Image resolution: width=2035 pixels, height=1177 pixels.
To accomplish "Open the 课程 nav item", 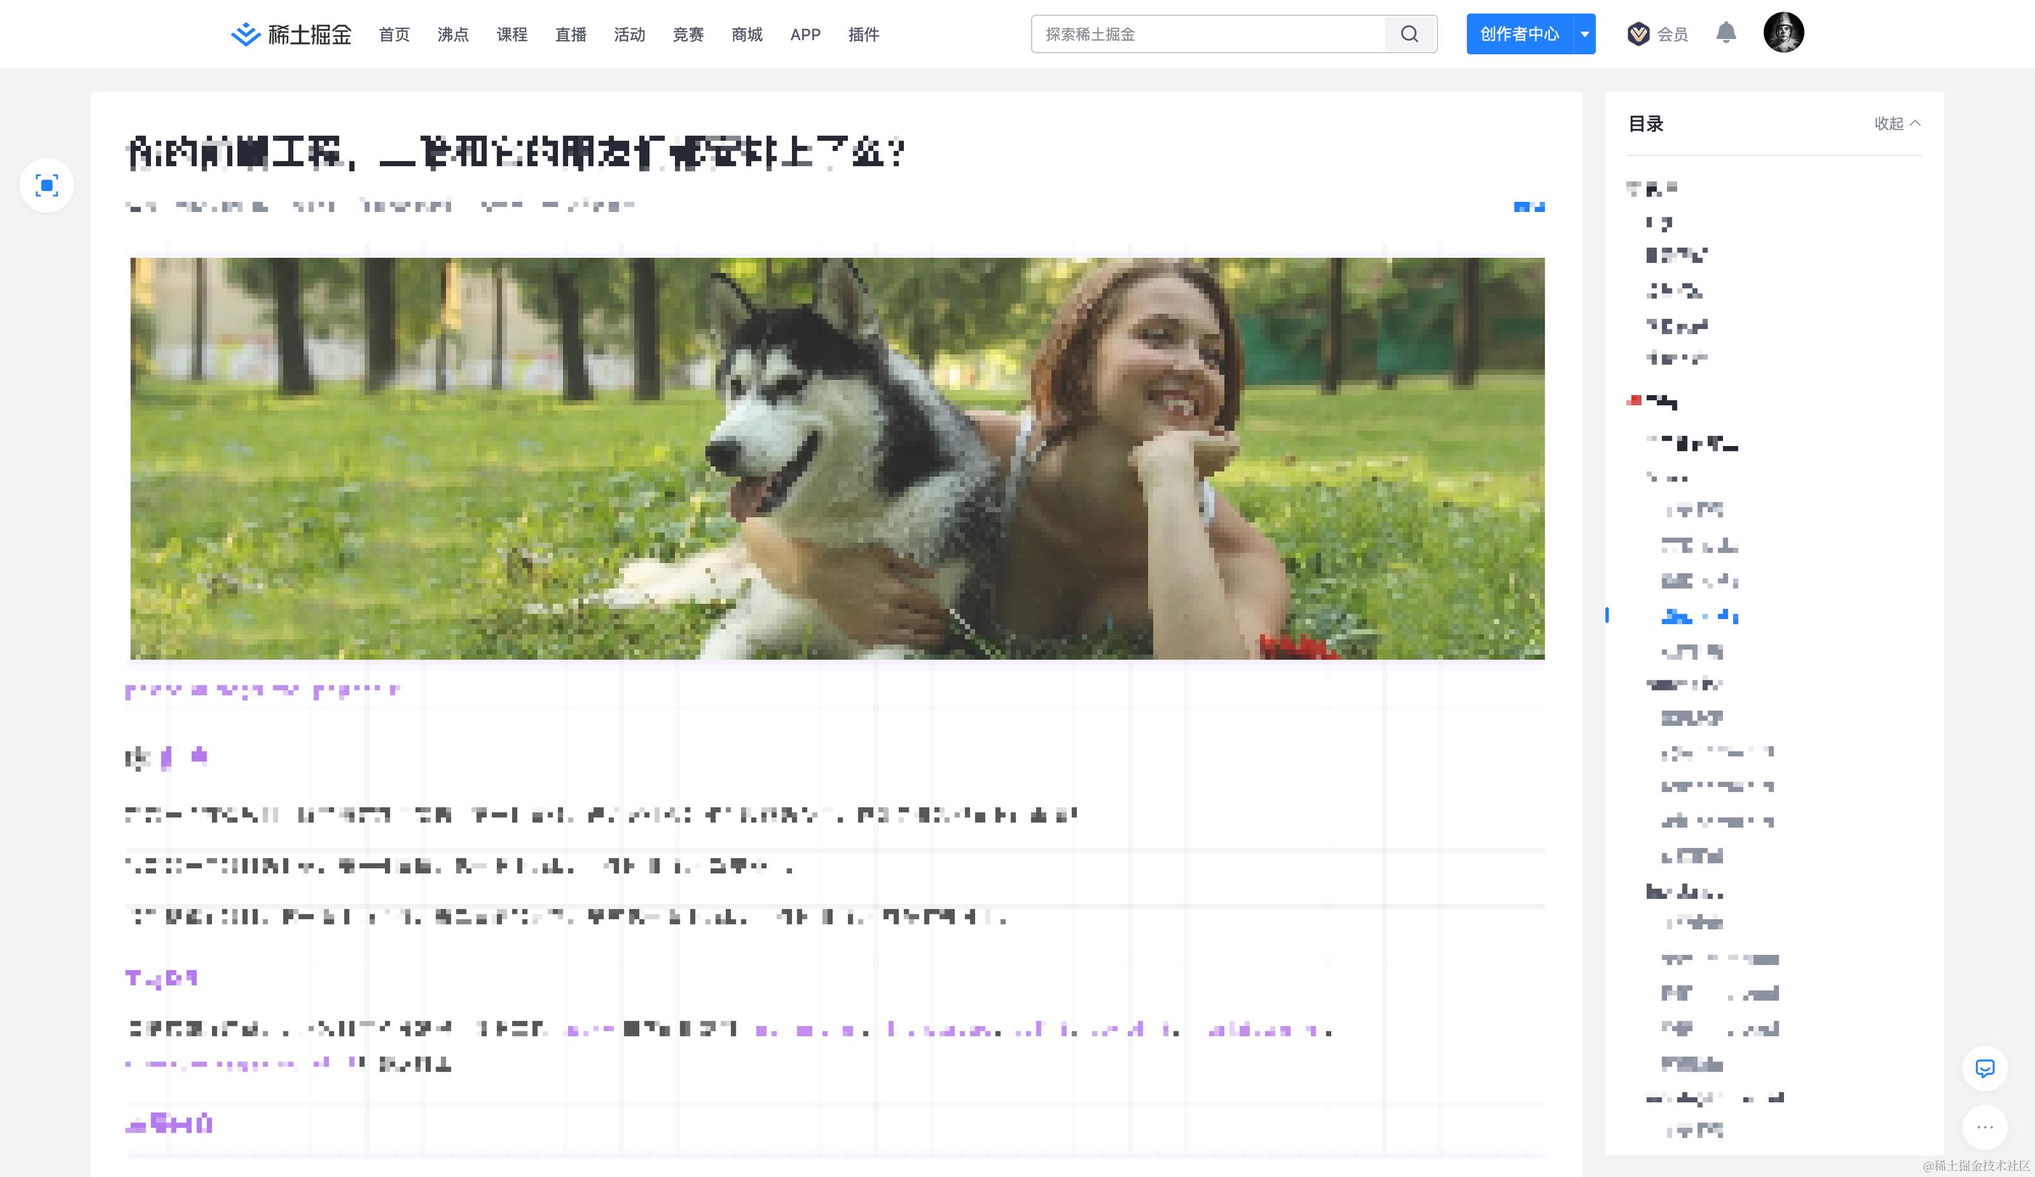I will [x=512, y=35].
